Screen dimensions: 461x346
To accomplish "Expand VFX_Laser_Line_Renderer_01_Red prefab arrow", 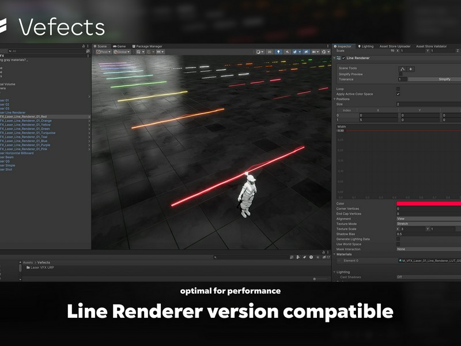I will coord(89,117).
